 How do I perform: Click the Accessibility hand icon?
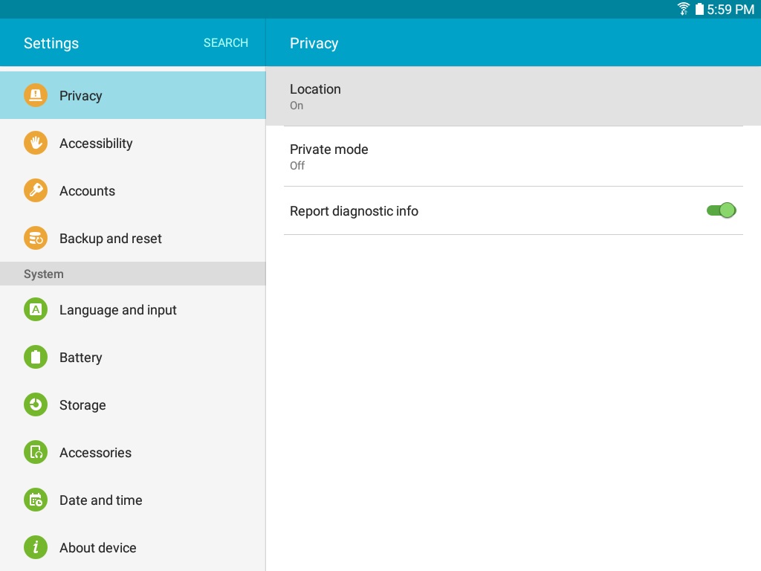pos(36,143)
